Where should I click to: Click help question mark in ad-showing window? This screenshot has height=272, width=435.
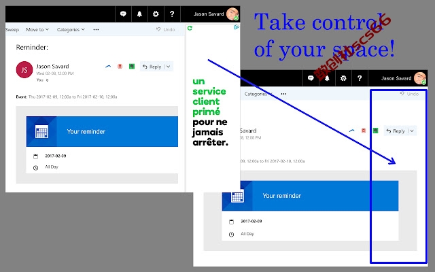(172, 14)
